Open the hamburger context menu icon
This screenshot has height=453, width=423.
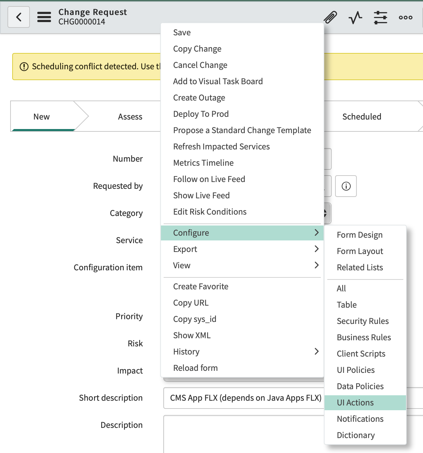coord(44,17)
